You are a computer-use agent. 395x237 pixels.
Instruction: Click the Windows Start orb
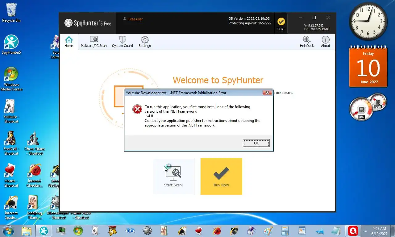point(8,231)
